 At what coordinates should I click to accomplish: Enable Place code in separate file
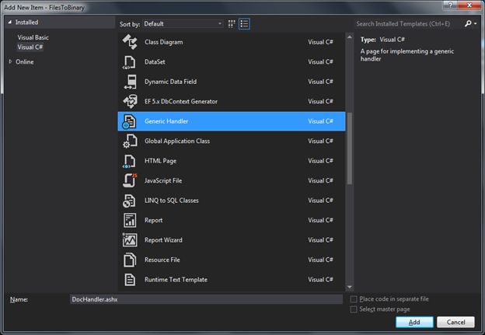click(x=354, y=299)
